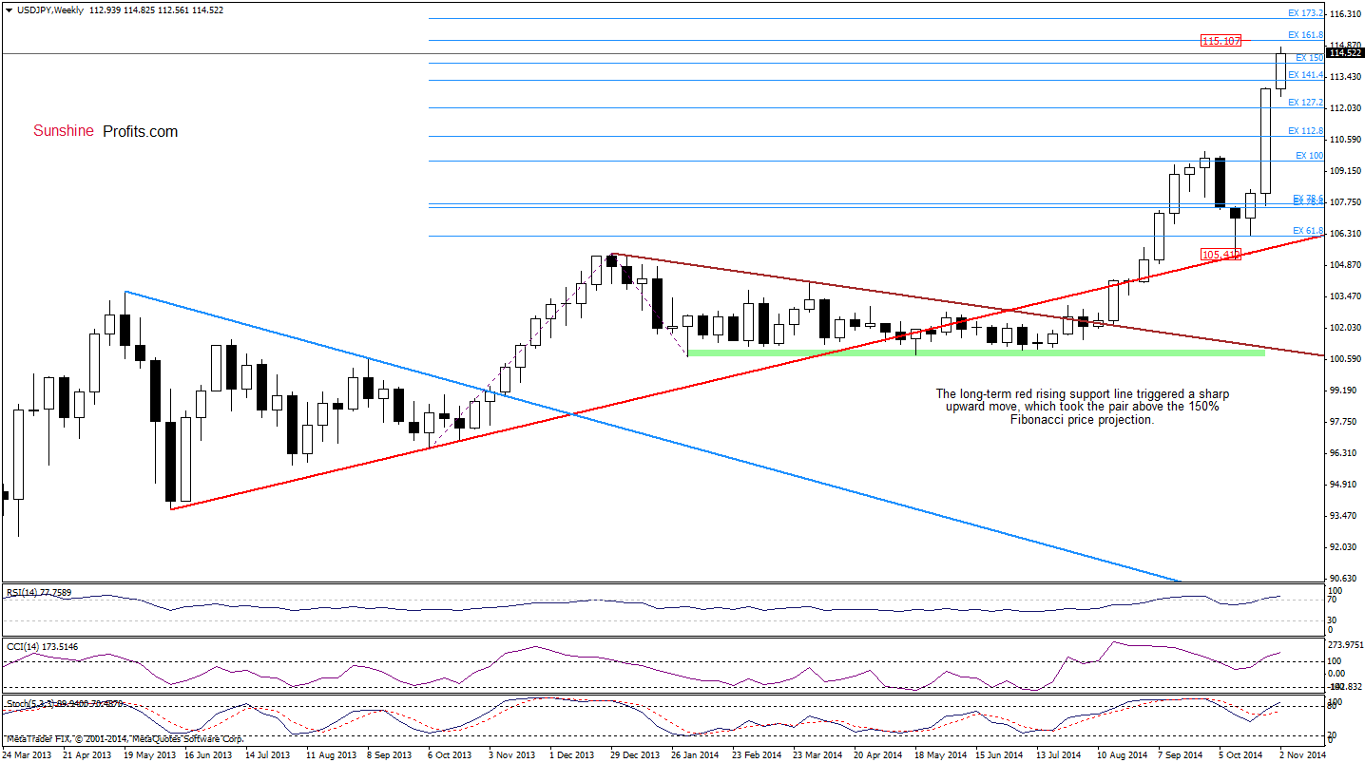Click the 96.310 value on price axis

coord(1345,453)
